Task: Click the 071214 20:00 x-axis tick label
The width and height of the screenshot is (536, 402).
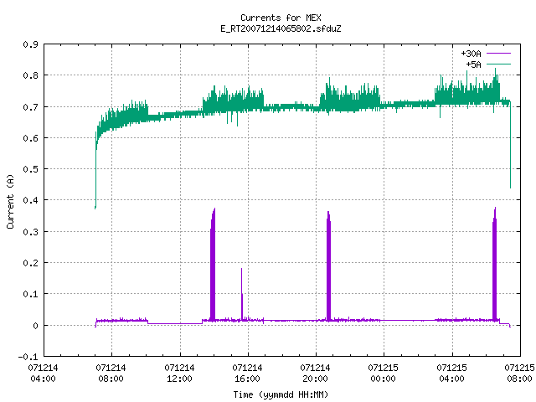Action: (315, 374)
